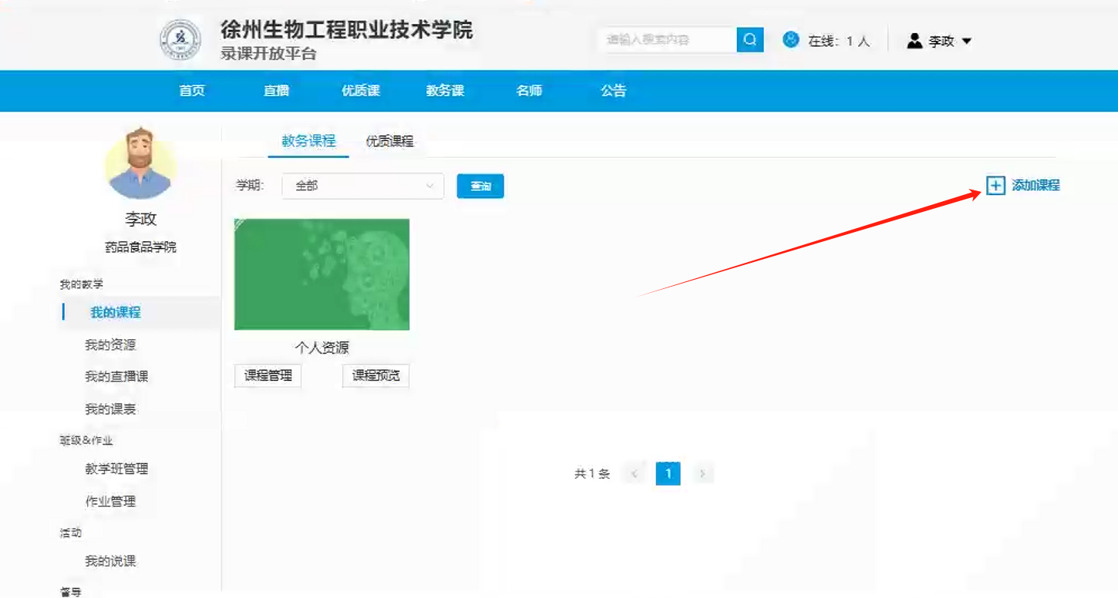Focus the search input field

(x=667, y=40)
